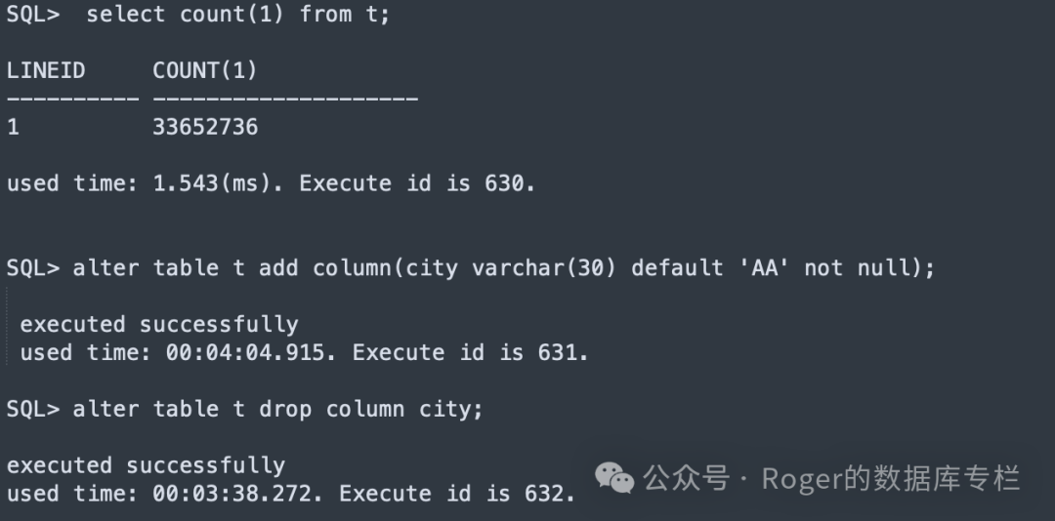Click the Roger的数据库专栏 watermark text
The height and width of the screenshot is (521, 1055).
coord(891,479)
